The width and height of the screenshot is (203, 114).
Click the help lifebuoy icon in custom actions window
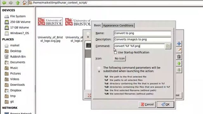click(89, 95)
